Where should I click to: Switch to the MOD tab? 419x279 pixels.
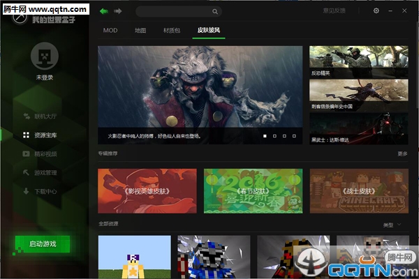pyautogui.click(x=110, y=31)
